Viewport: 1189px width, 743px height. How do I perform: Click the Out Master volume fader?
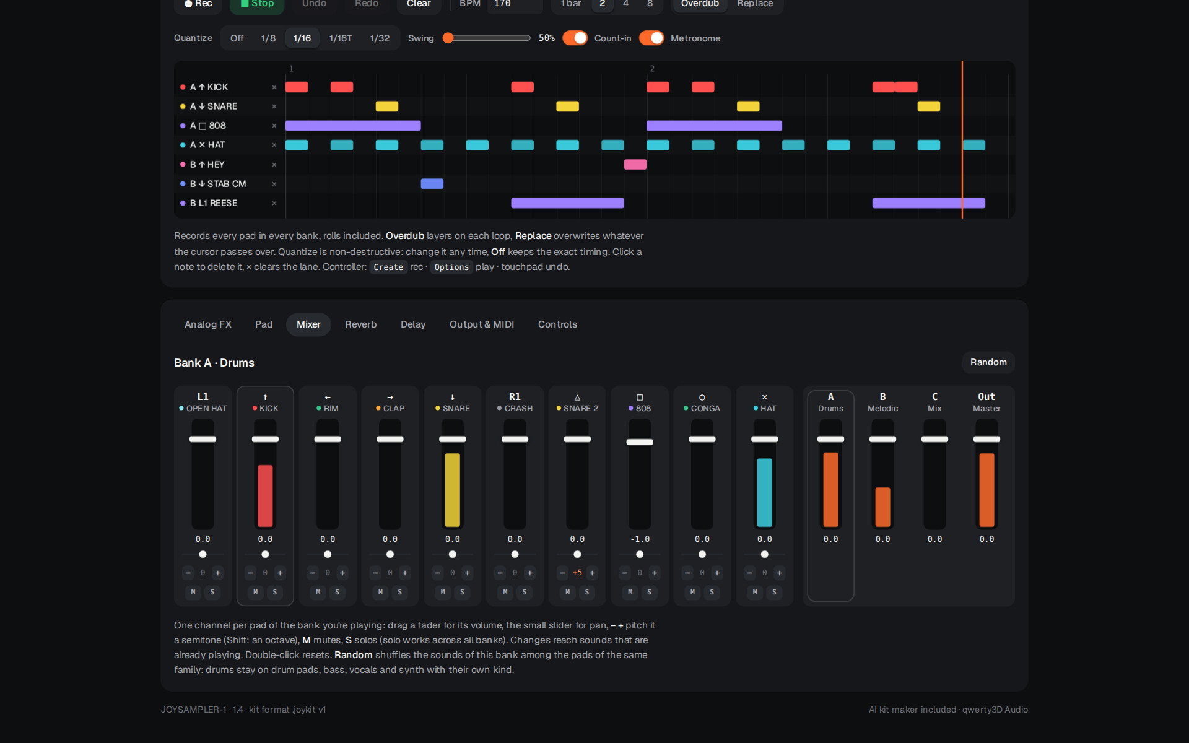click(x=986, y=439)
